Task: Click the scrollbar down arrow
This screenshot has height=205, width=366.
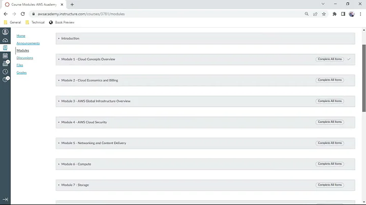Action: [364, 202]
